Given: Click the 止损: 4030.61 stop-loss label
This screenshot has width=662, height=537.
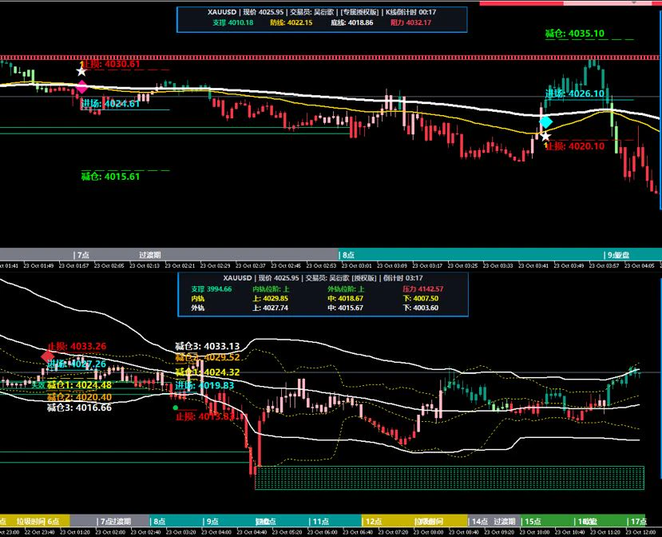Looking at the screenshot, I should point(110,64).
